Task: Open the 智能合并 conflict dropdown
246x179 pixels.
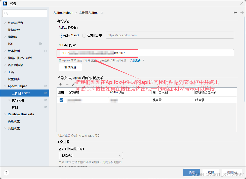Action: (91, 155)
